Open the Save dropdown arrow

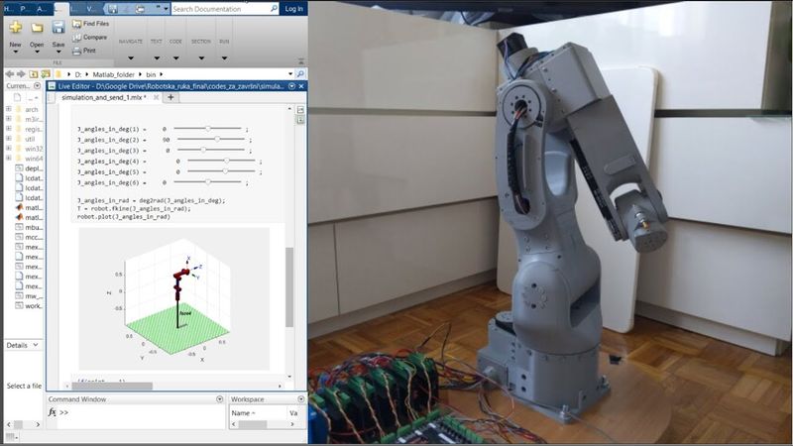tap(58, 53)
